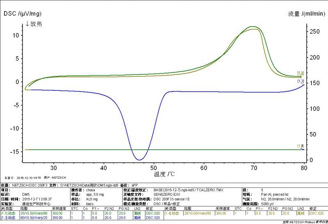This screenshot has height=224, width=328.
Task: Click the 流量 /(ml/min) axis title
Action: (306, 14)
